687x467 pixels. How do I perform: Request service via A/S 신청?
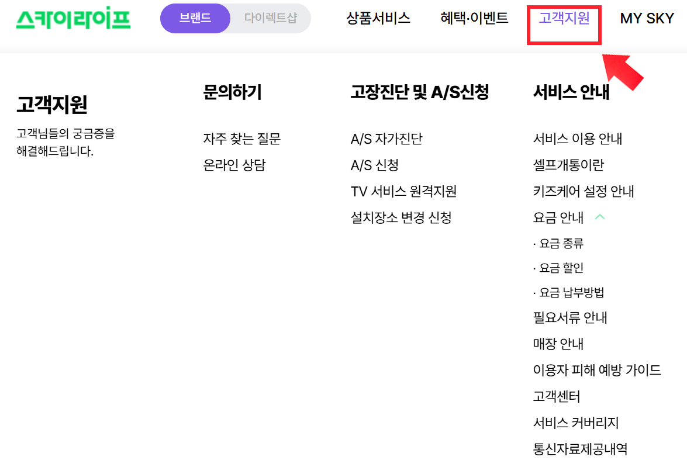click(x=374, y=165)
